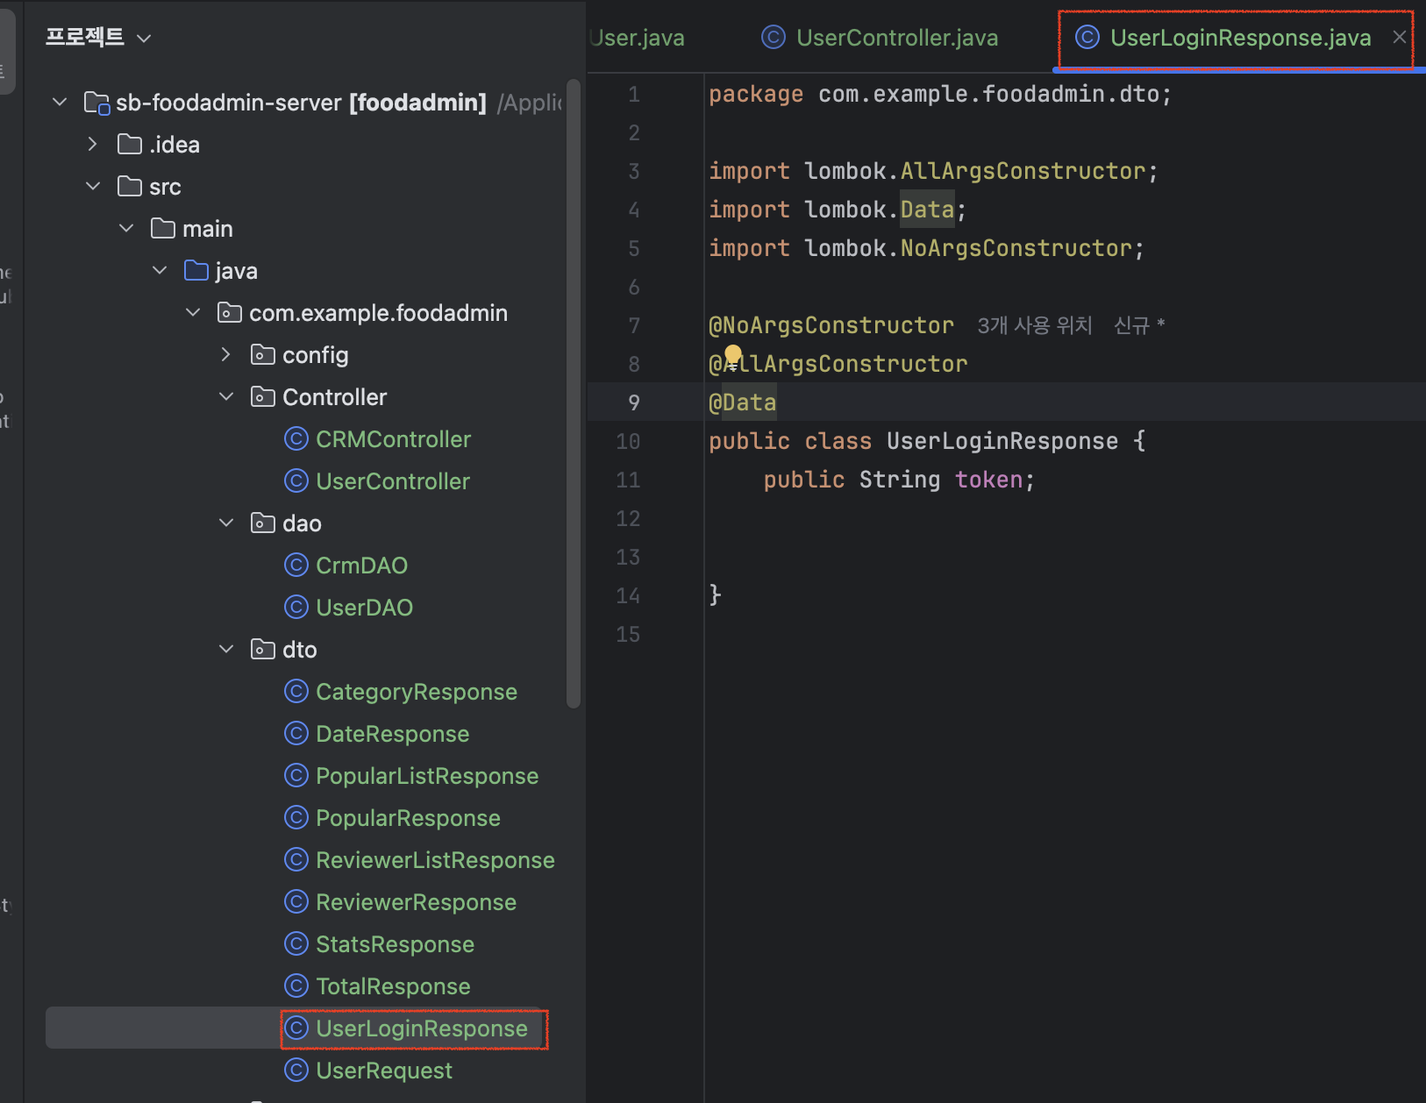Select ReviewerResponse in the dto package
1426x1103 pixels.
(416, 902)
